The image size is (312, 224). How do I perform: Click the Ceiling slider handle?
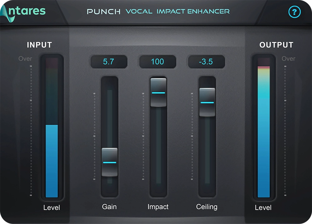(207, 102)
